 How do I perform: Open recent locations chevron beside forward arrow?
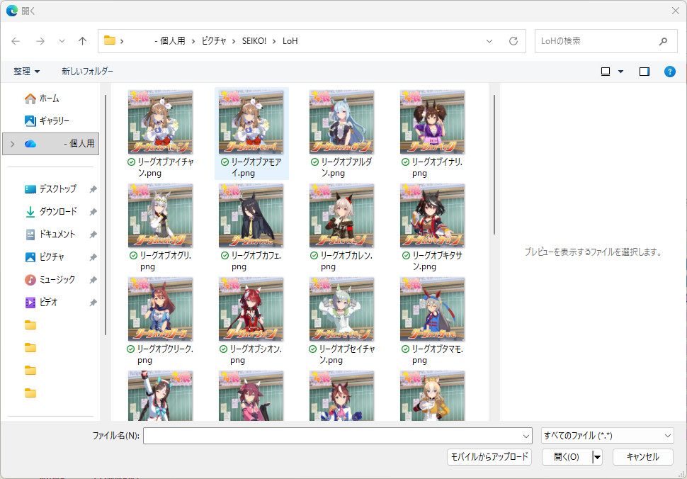tap(62, 41)
